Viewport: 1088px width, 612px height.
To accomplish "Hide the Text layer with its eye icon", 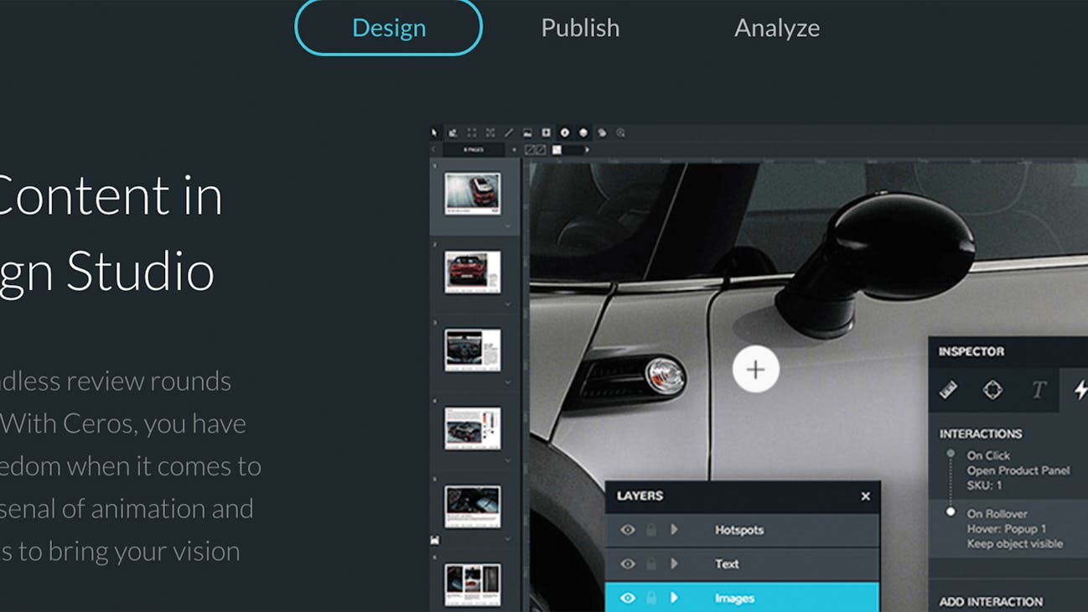I will point(627,564).
